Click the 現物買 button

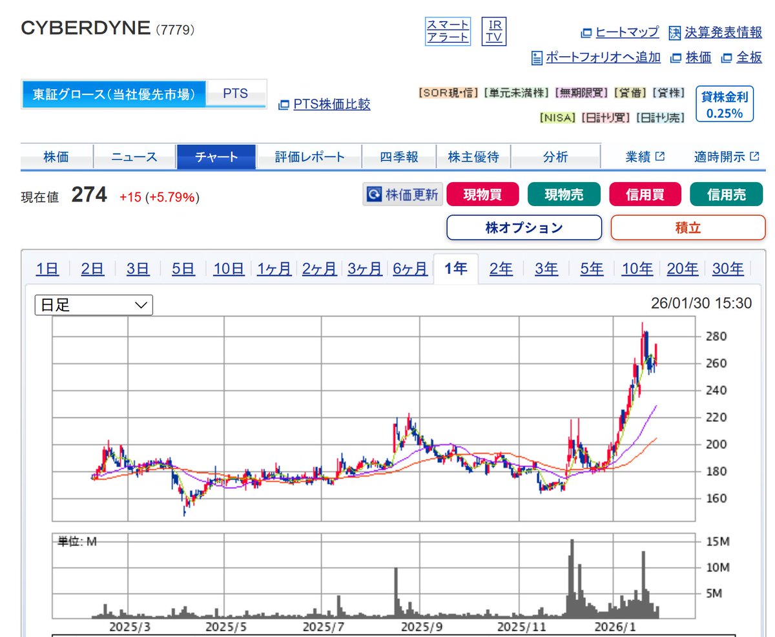pyautogui.click(x=482, y=194)
